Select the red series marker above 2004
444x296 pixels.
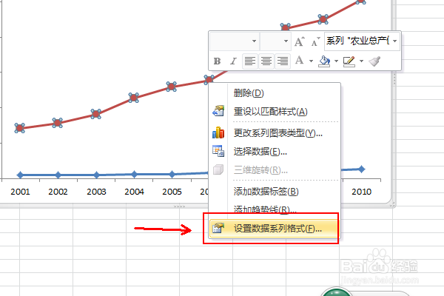tap(134, 98)
